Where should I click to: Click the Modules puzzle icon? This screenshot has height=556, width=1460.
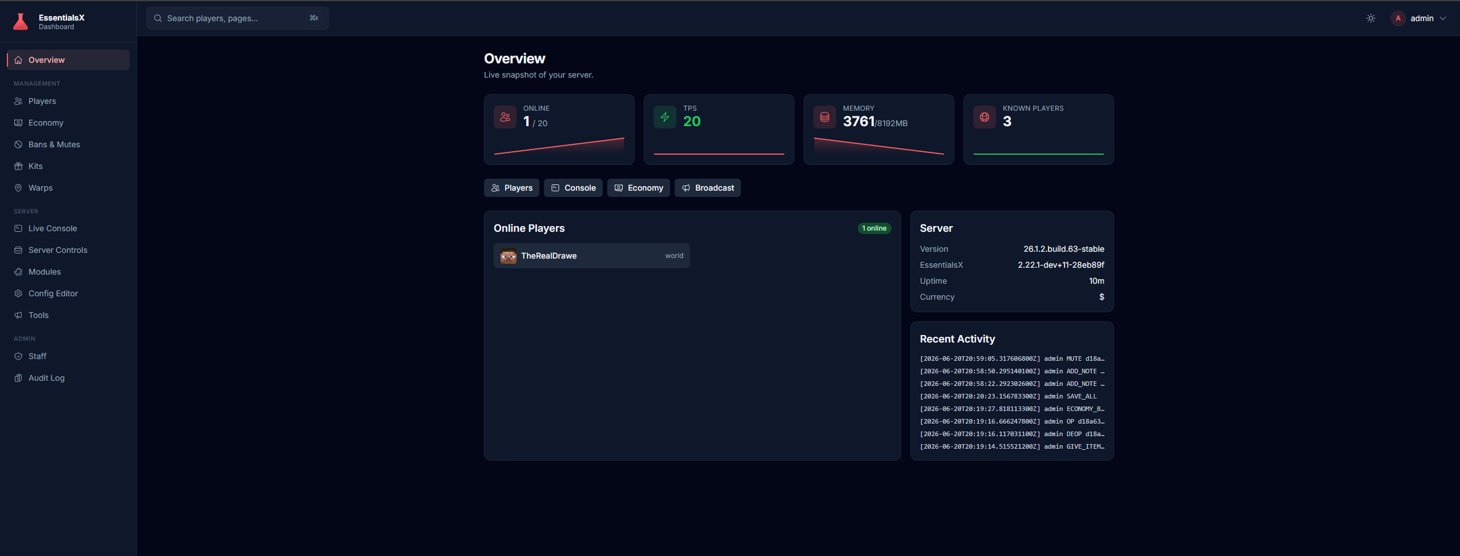(18, 272)
